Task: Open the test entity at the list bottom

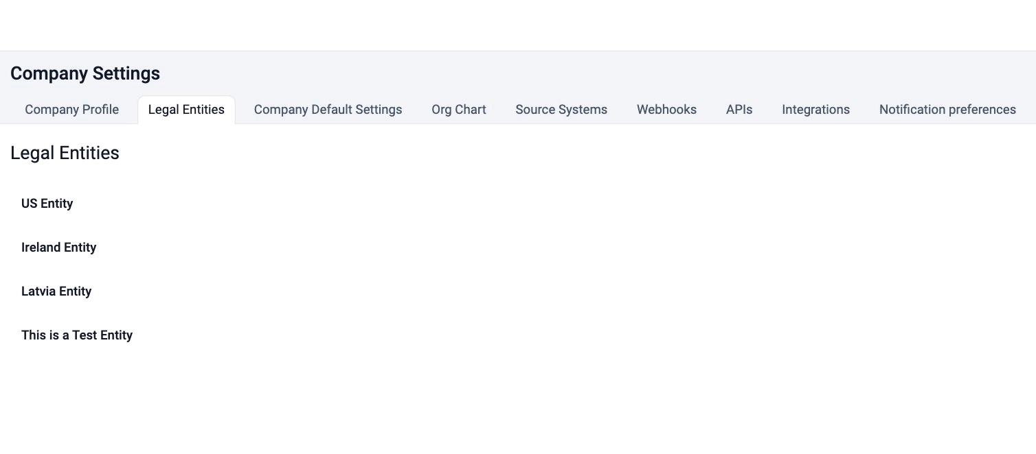Action: tap(77, 335)
